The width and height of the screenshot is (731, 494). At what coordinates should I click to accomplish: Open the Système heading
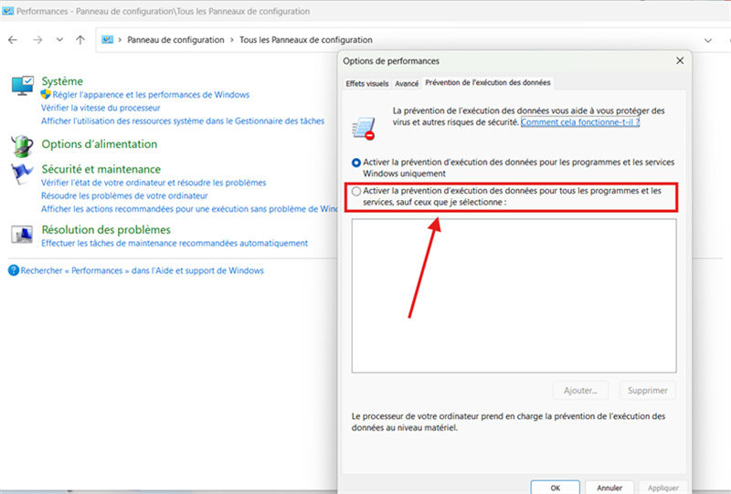click(62, 81)
